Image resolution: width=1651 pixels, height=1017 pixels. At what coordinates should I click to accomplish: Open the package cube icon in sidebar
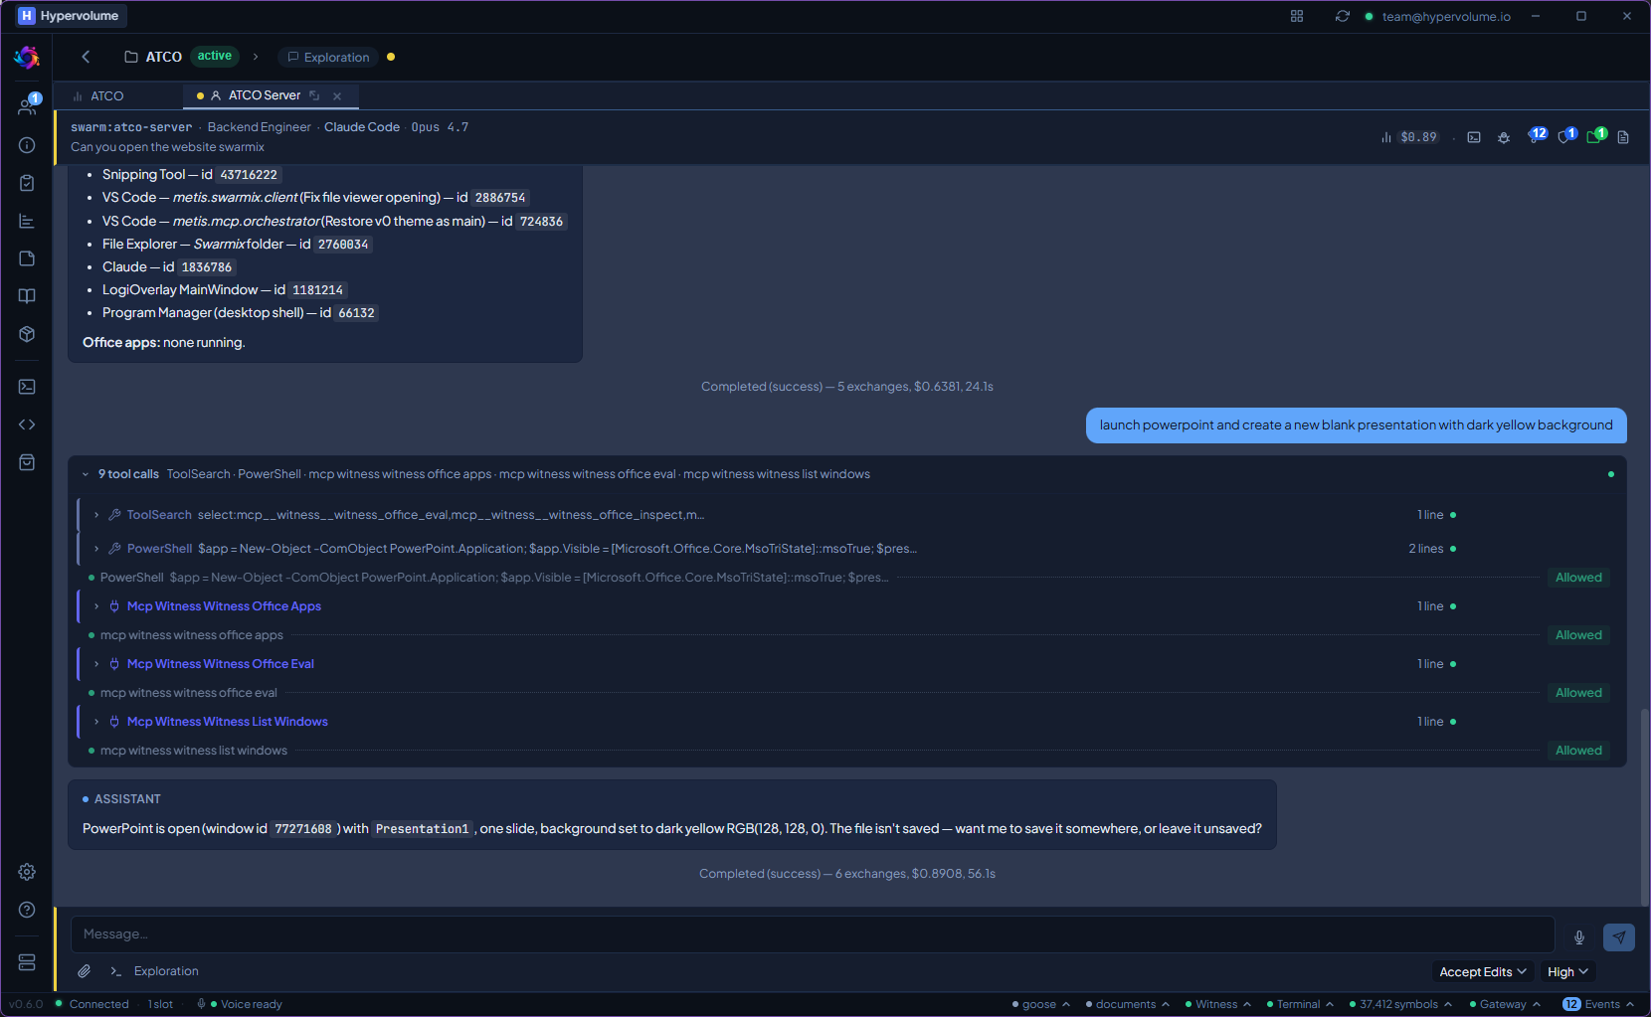click(x=27, y=334)
